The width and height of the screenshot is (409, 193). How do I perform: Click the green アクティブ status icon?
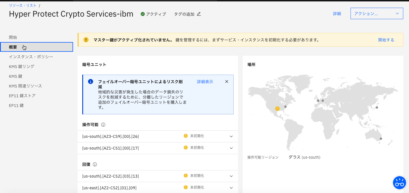pos(142,13)
